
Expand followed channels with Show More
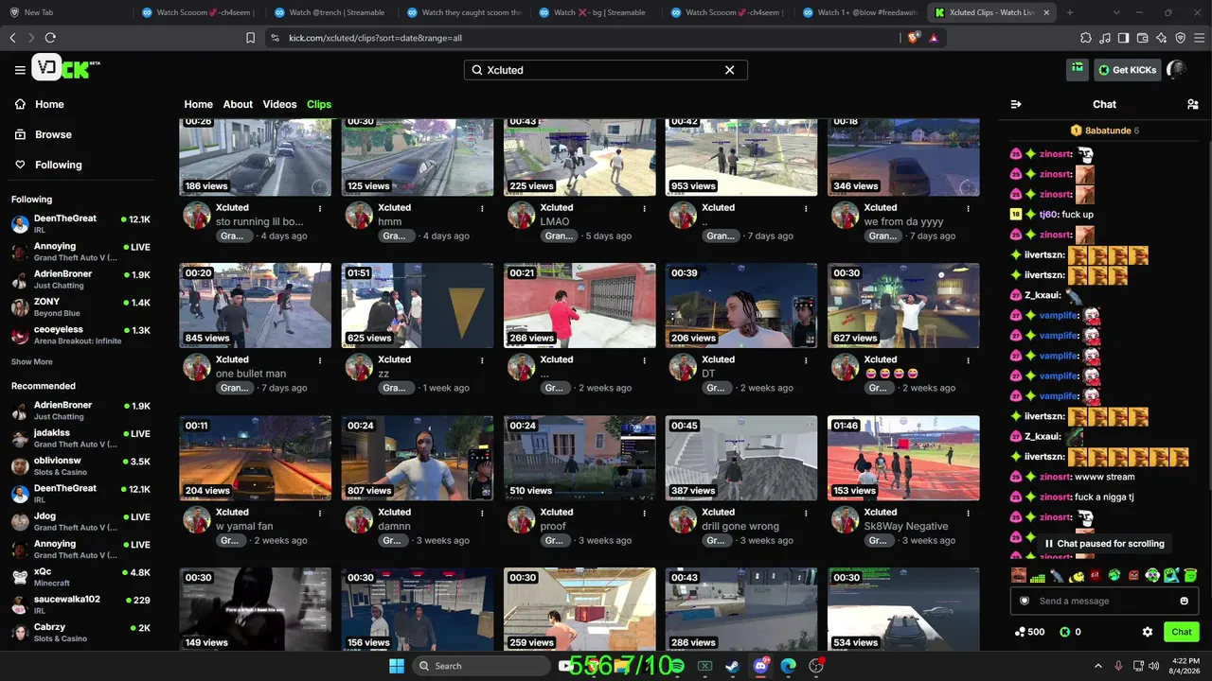coord(32,362)
